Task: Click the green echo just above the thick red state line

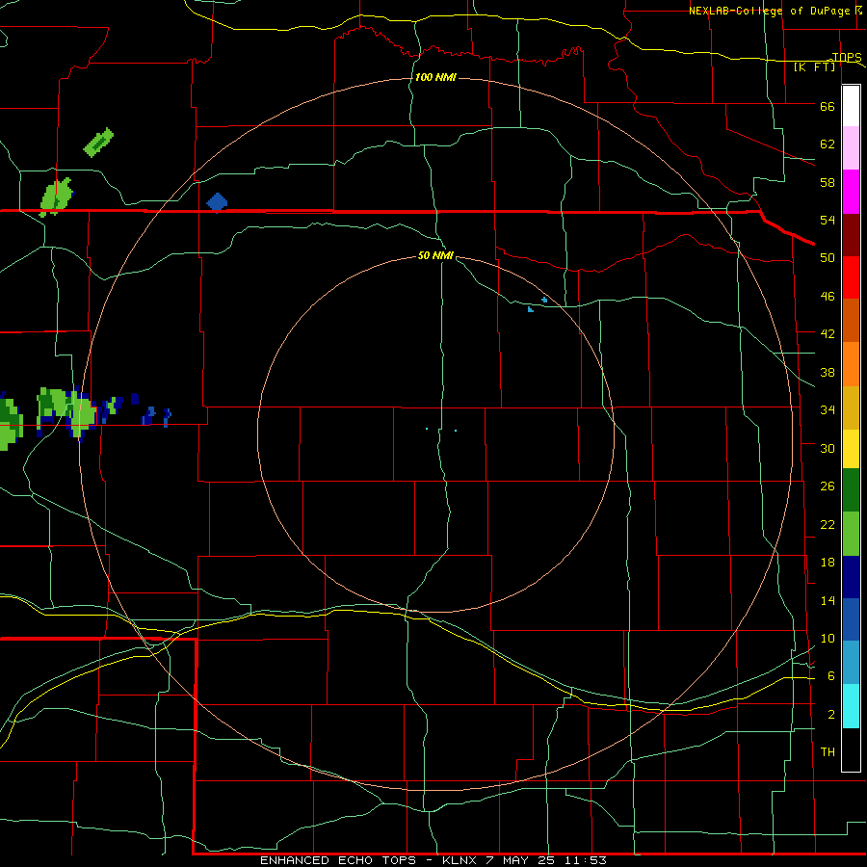Action: coord(56,197)
